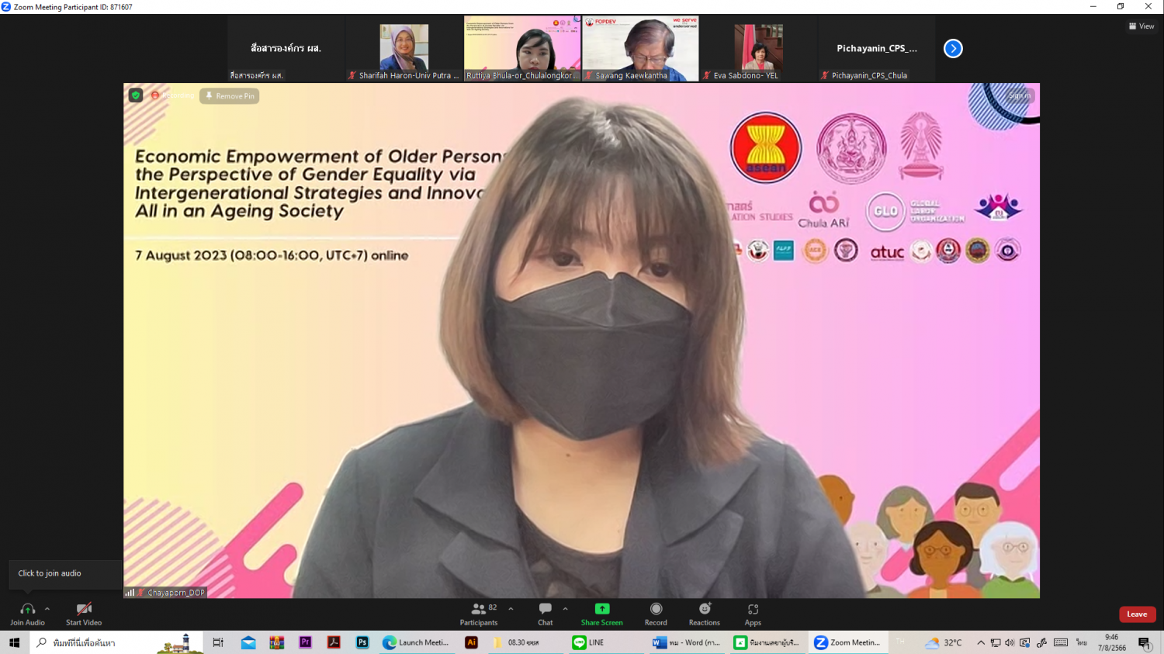Open the Chat panel
The image size is (1164, 654).
[x=546, y=614]
